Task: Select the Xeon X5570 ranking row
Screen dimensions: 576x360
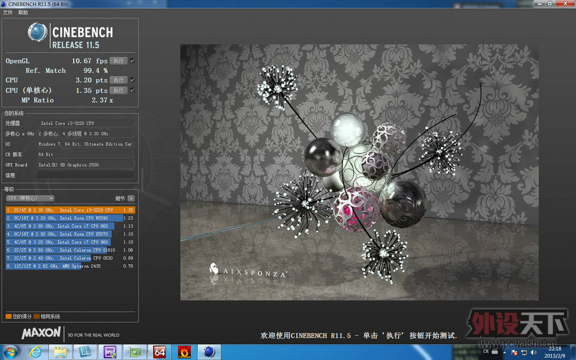Action: pos(70,234)
